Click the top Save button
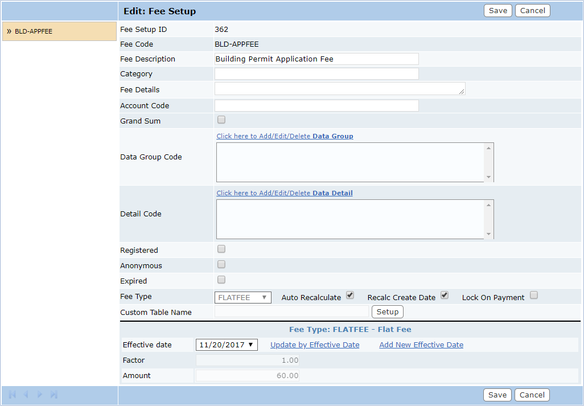Viewport: 584px width, 406px height. click(497, 10)
